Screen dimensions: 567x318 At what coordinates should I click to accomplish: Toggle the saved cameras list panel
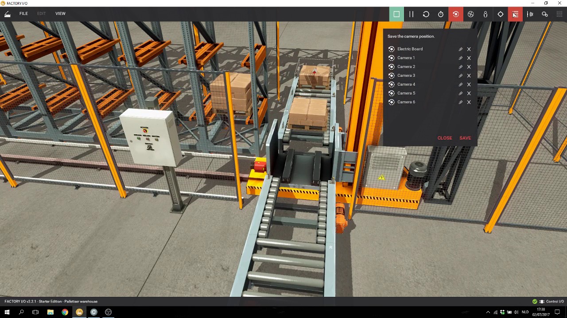pyautogui.click(x=515, y=14)
